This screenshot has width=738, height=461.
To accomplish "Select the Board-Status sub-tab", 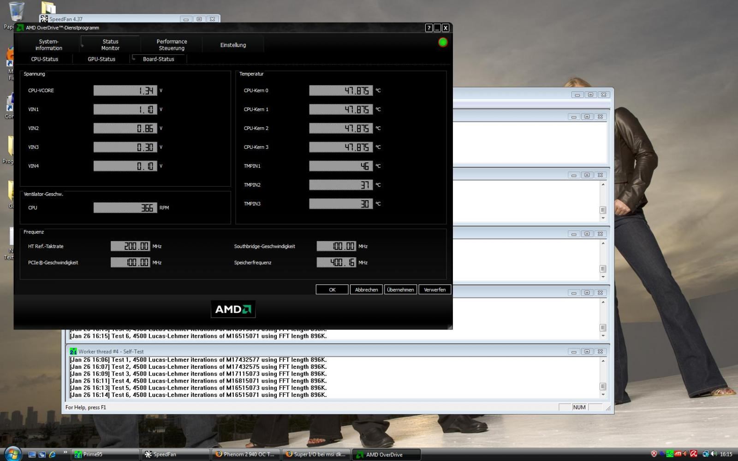I will [x=158, y=59].
